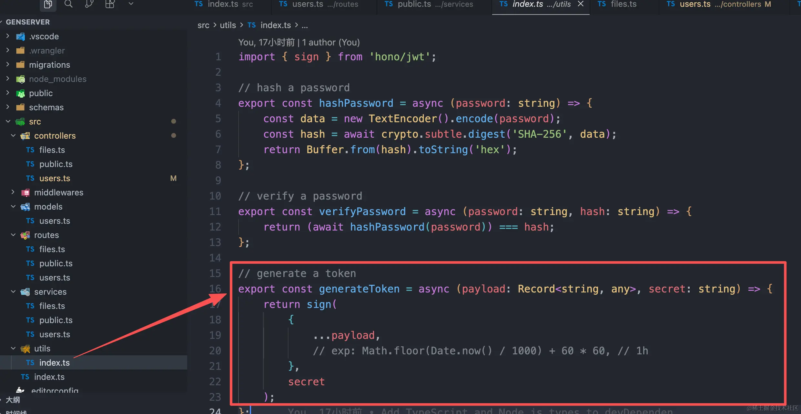This screenshot has height=414, width=801.
Task: Click the .vscode folder icon
Action: click(20, 36)
